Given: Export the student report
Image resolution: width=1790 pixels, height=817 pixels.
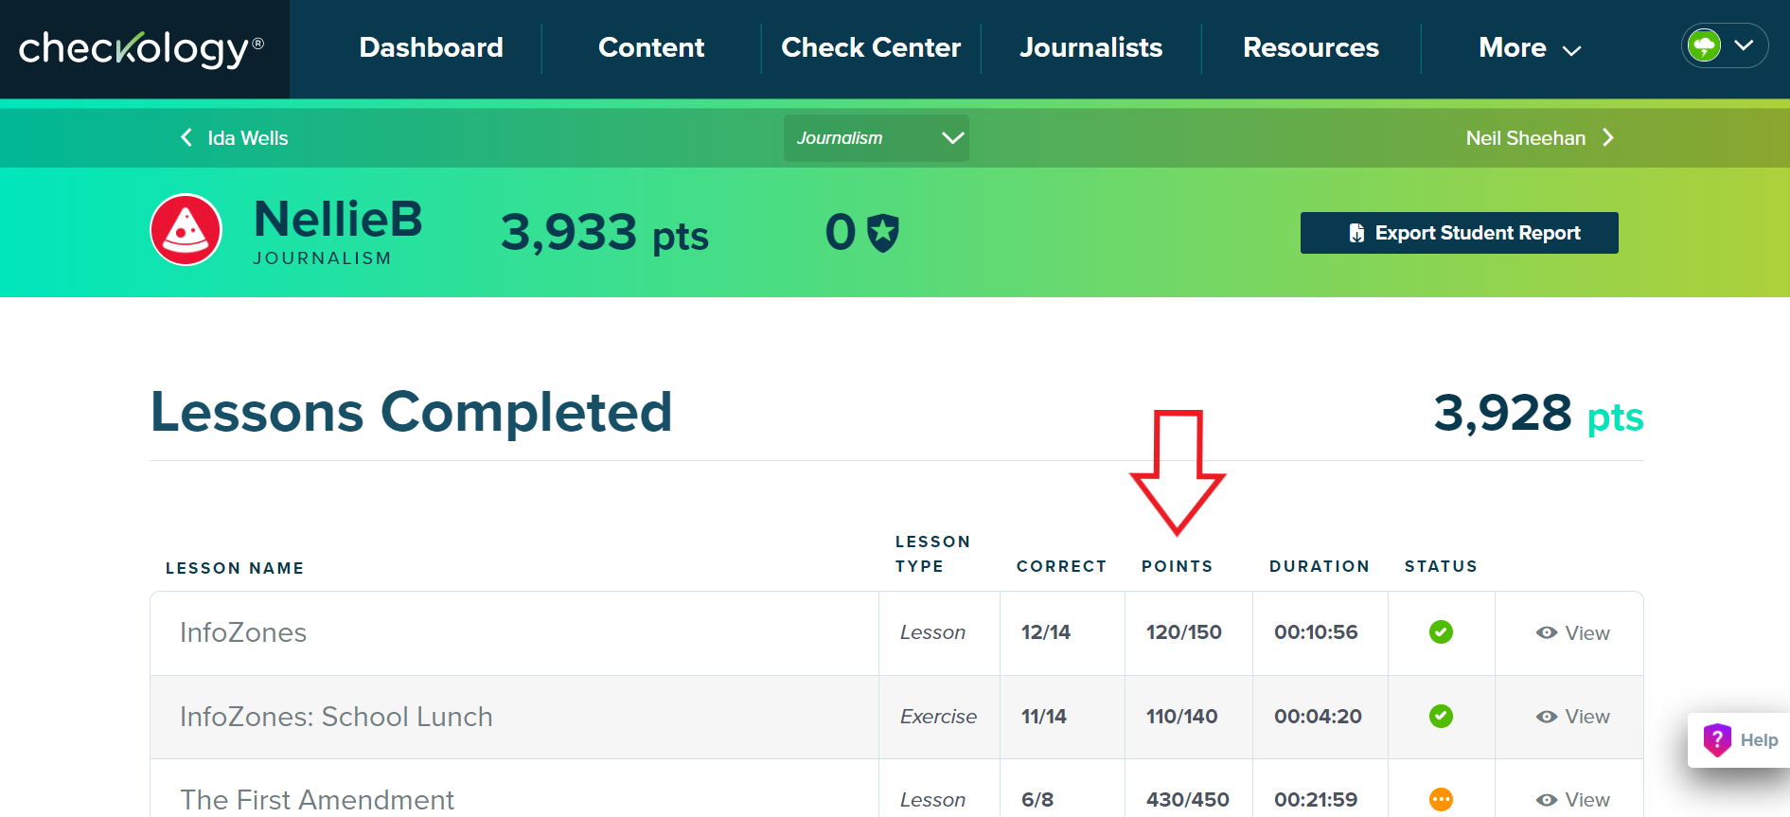Looking at the screenshot, I should click(1459, 233).
